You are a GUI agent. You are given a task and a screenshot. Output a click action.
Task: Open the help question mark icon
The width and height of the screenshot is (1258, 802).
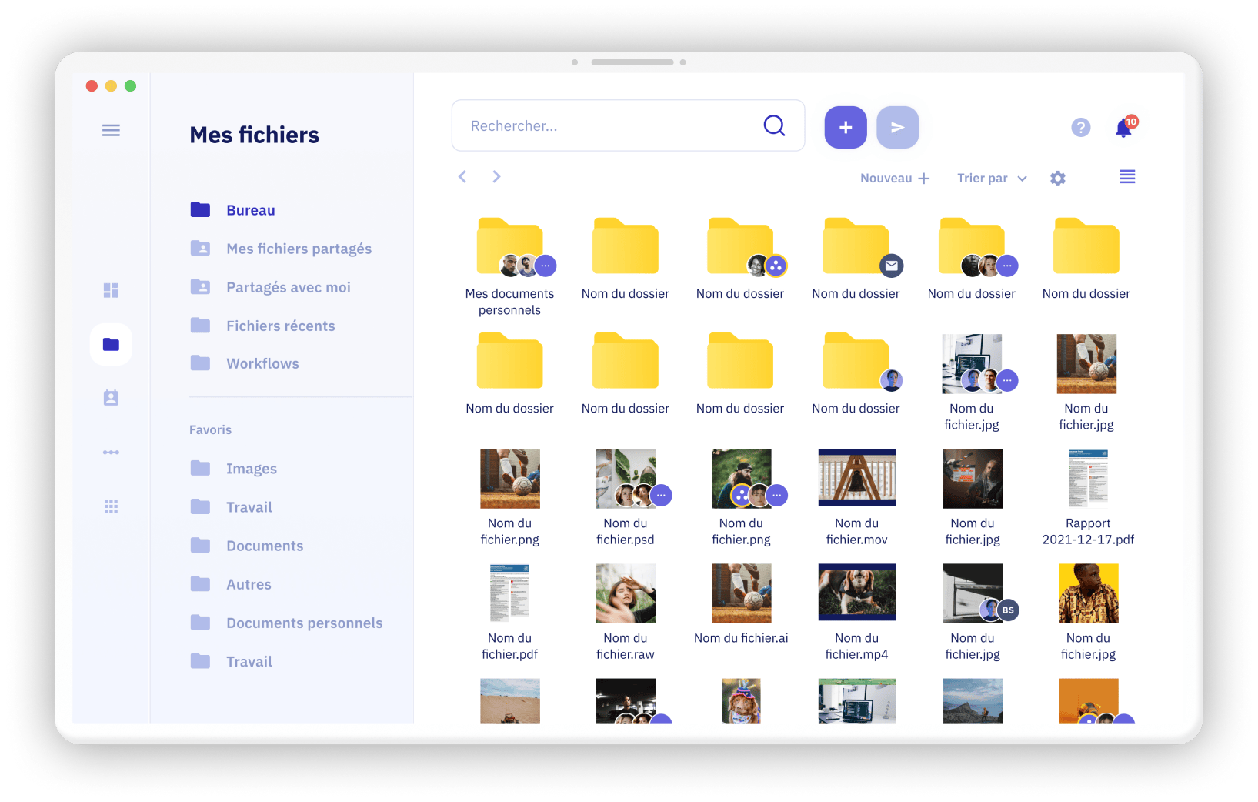click(x=1080, y=128)
